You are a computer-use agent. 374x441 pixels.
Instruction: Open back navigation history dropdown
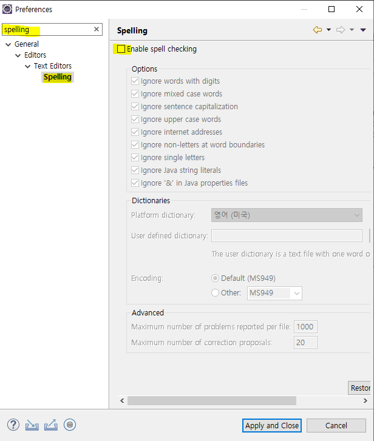click(x=328, y=30)
